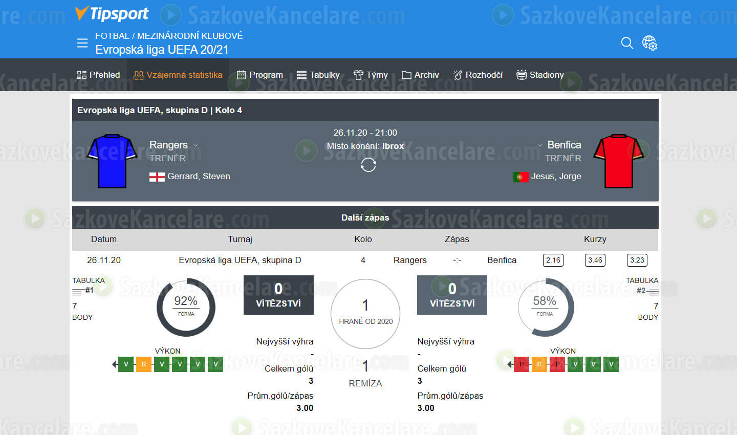Click the red Benfica jersey

point(619,161)
